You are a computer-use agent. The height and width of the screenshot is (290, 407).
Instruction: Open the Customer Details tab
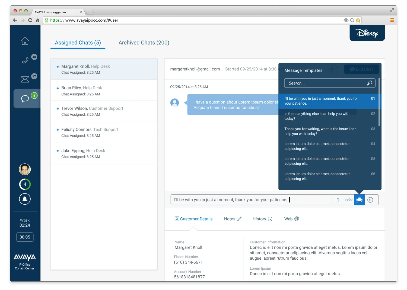point(193,219)
